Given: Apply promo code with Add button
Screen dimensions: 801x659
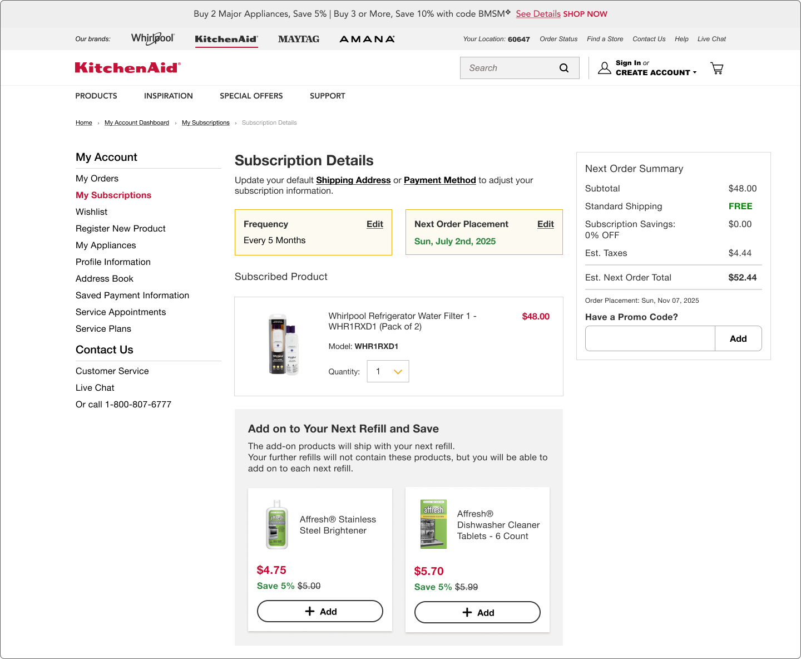Looking at the screenshot, I should coord(738,338).
